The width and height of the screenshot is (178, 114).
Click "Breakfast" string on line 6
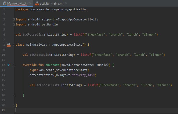tap(96, 35)
